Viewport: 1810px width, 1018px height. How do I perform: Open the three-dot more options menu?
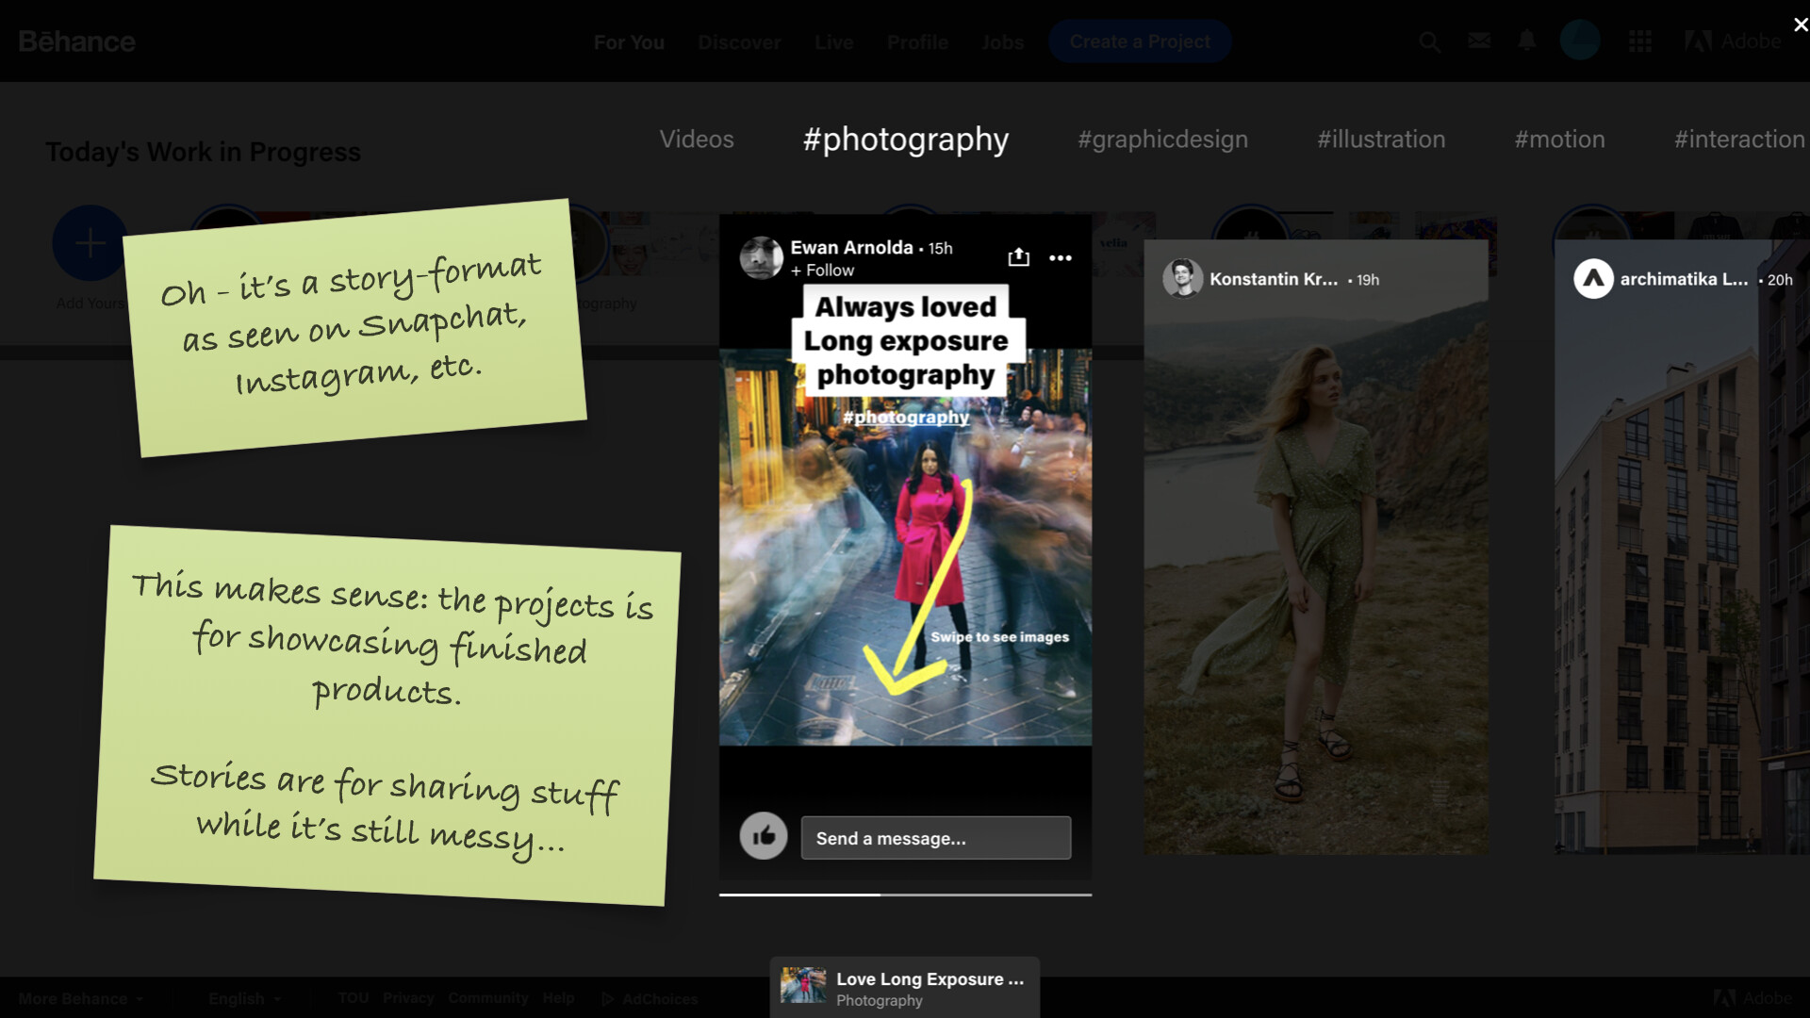click(1061, 257)
